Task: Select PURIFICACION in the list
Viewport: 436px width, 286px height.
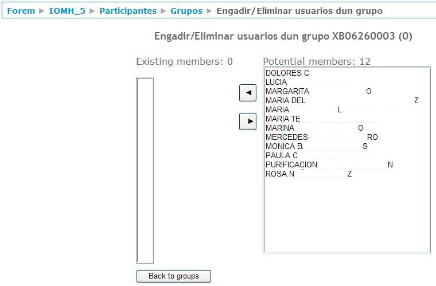Action: 291,165
